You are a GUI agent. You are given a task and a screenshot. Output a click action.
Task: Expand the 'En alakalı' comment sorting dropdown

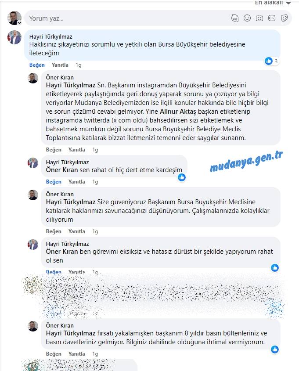273,3
